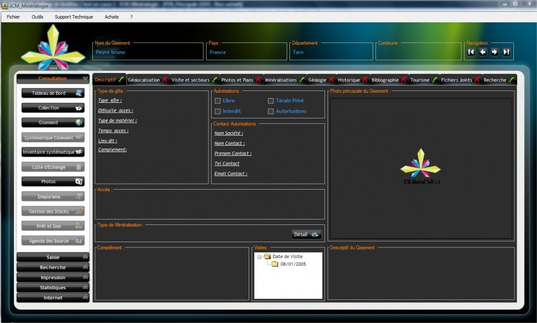This screenshot has width=537, height=323.
Task: Jump to the last record in Navigation
Action: pyautogui.click(x=506, y=52)
